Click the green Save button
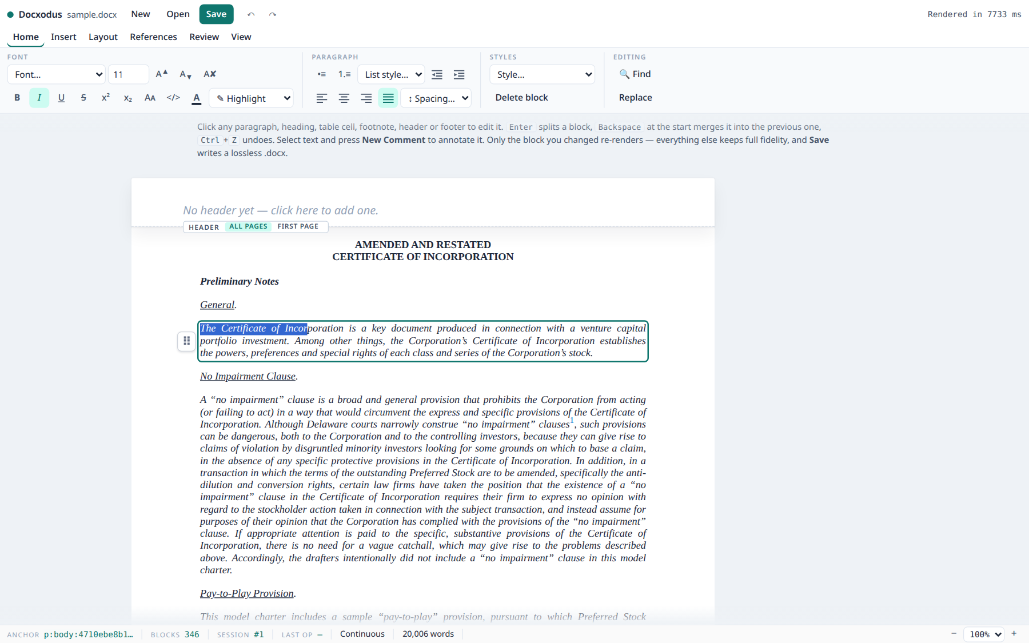This screenshot has width=1029, height=643. [x=216, y=14]
